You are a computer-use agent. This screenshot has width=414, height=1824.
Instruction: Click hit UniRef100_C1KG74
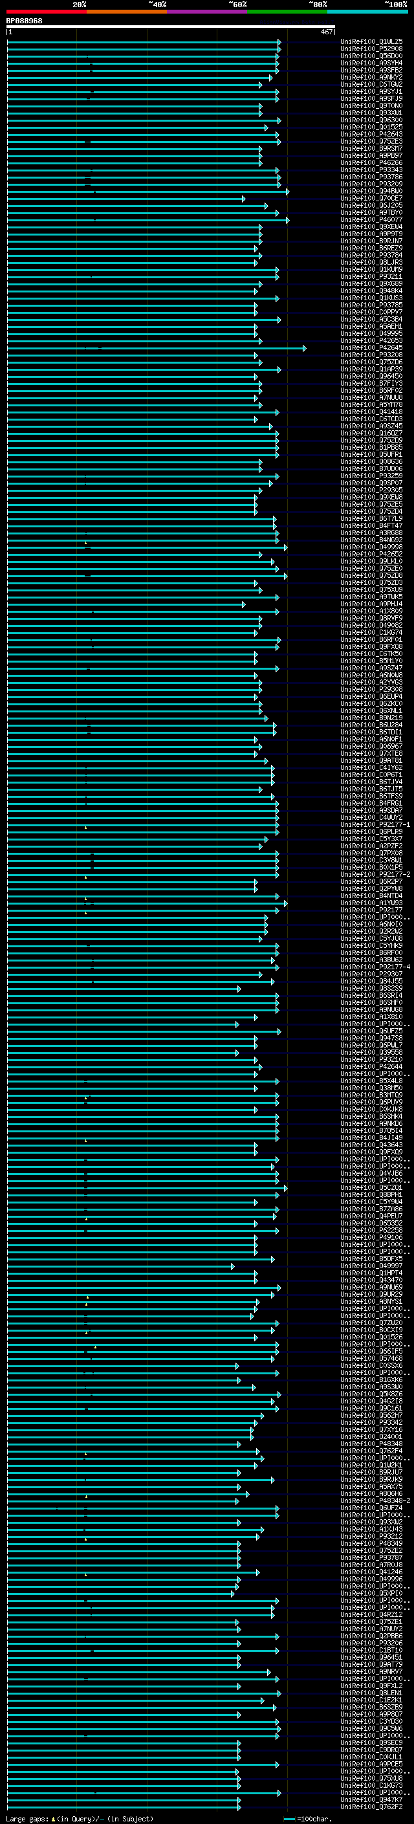(371, 632)
